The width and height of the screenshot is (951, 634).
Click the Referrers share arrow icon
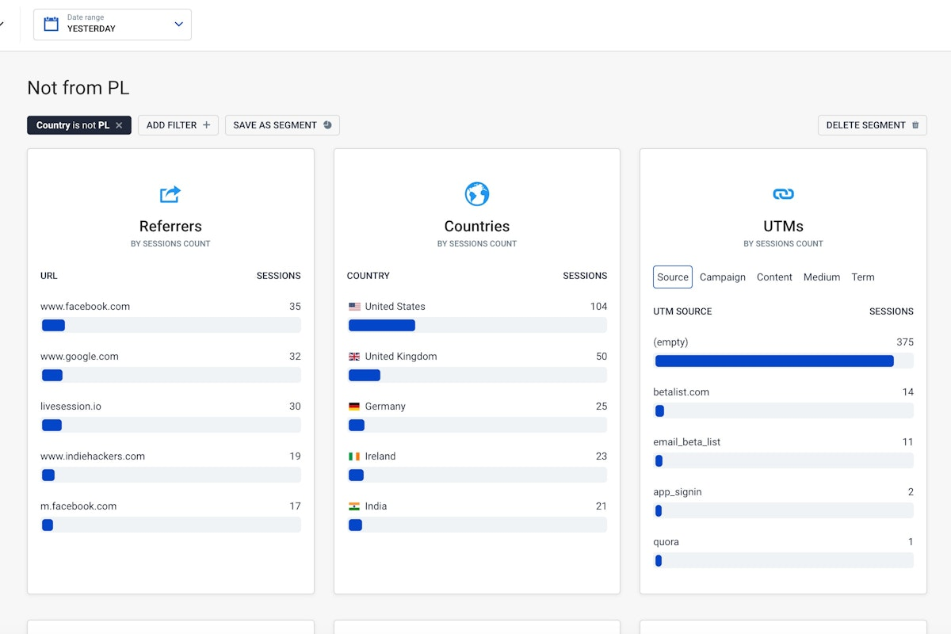point(170,194)
